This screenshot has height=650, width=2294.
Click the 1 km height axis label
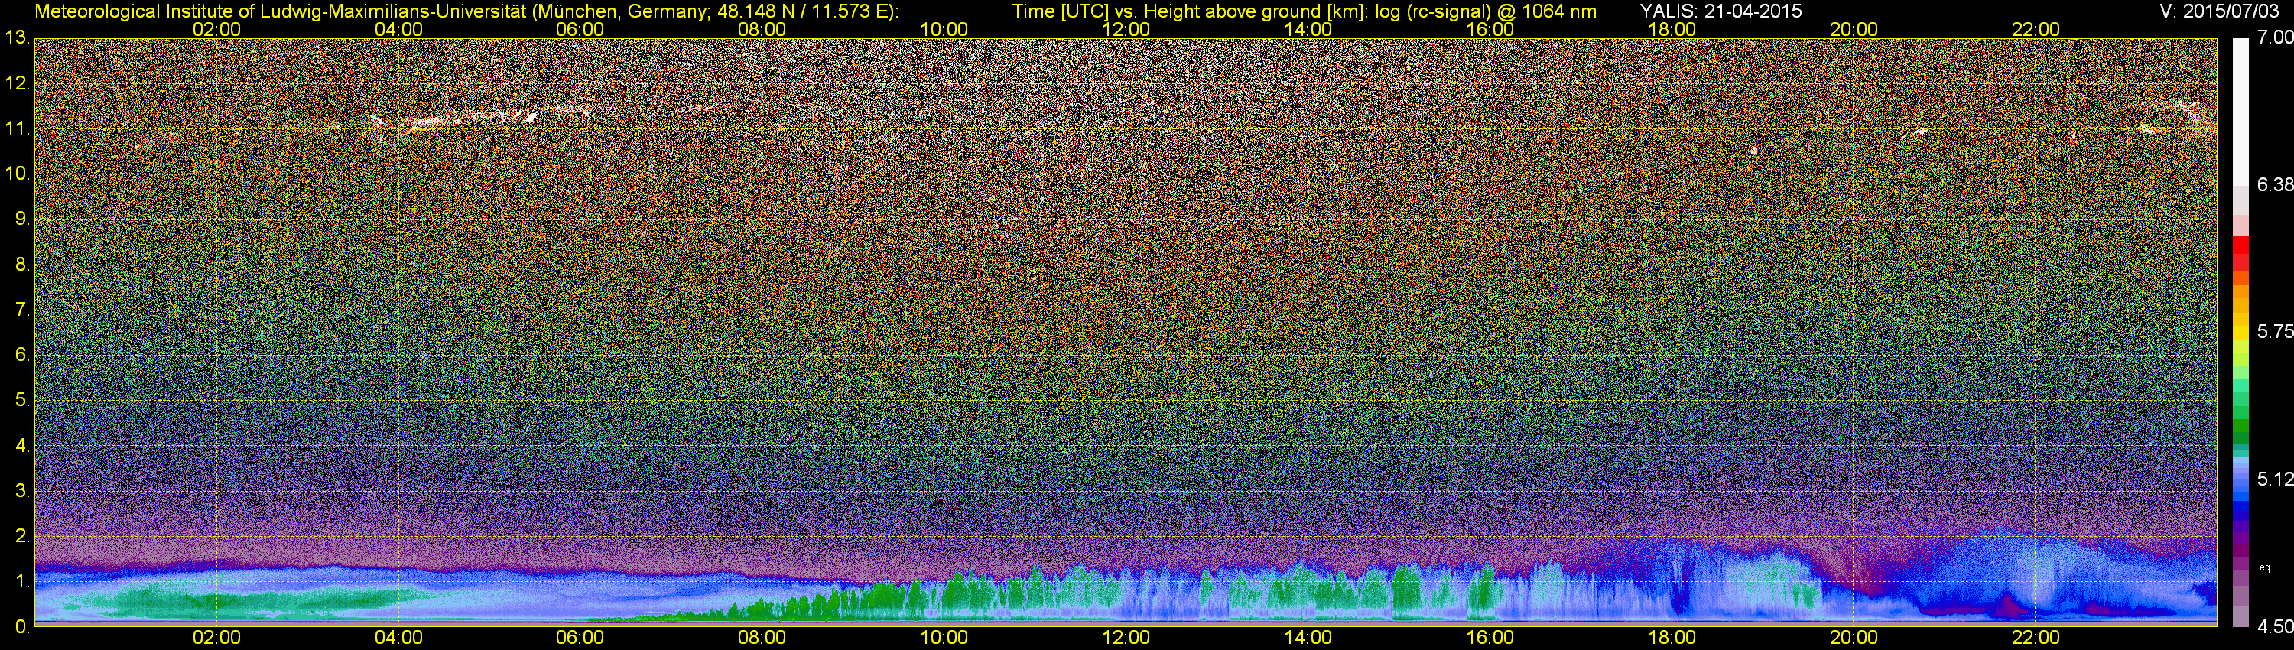click(21, 581)
